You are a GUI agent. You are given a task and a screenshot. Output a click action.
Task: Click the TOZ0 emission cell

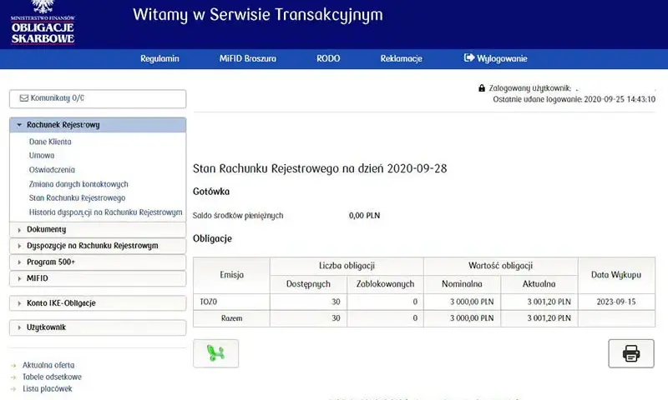pyautogui.click(x=231, y=302)
